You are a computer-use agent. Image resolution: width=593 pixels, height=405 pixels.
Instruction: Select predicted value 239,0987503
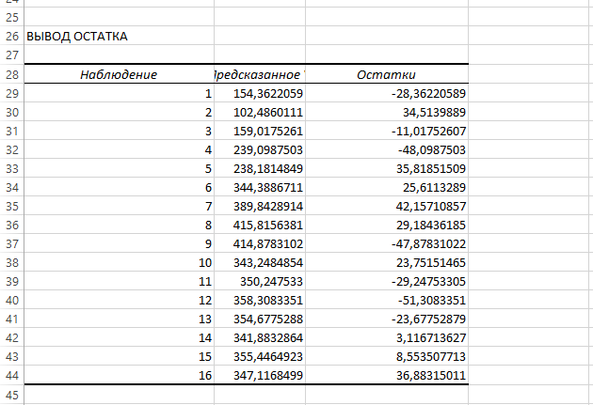pos(260,149)
